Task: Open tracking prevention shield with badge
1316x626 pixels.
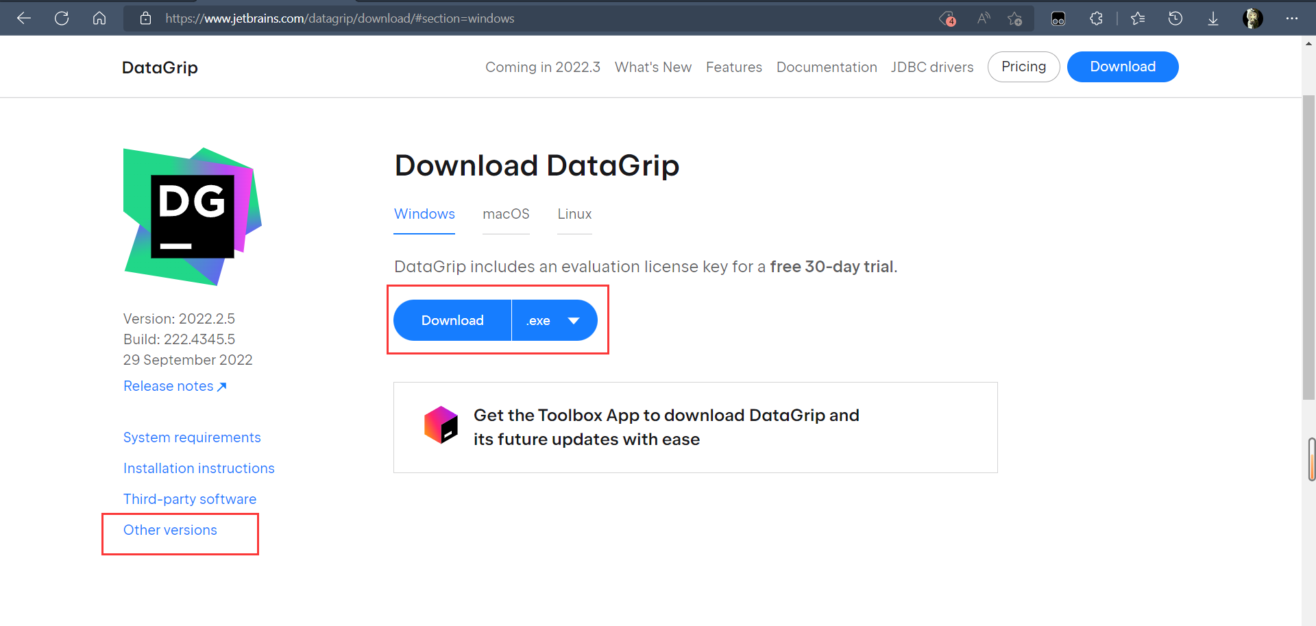Action: click(947, 19)
